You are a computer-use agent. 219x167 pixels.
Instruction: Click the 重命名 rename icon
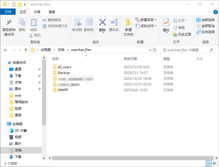pyautogui.click(x=114, y=22)
